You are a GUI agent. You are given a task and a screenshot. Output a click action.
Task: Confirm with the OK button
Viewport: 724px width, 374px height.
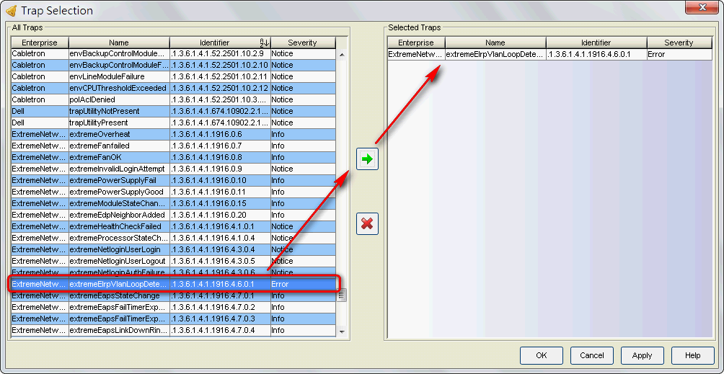541,355
